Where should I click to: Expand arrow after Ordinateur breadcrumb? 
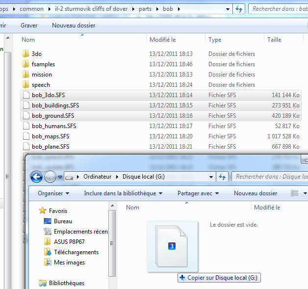pyautogui.click(x=117, y=177)
